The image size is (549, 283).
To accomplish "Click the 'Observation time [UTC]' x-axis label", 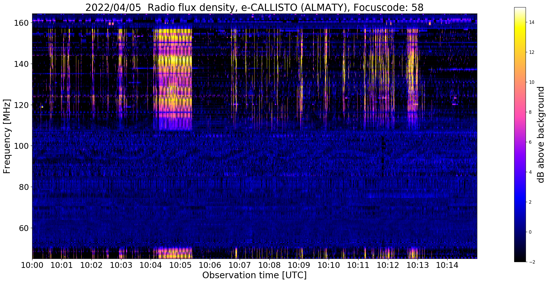I will (254, 275).
